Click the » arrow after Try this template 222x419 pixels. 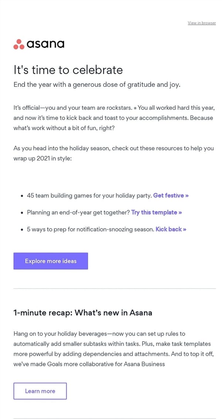[x=179, y=212]
